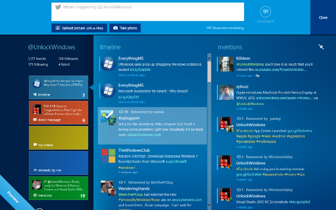Screen dimensions: 336x210
Task: Click the 124 followers count
Action: [68, 58]
